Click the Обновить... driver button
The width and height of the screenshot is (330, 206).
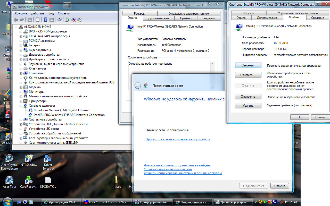[x=248, y=75]
